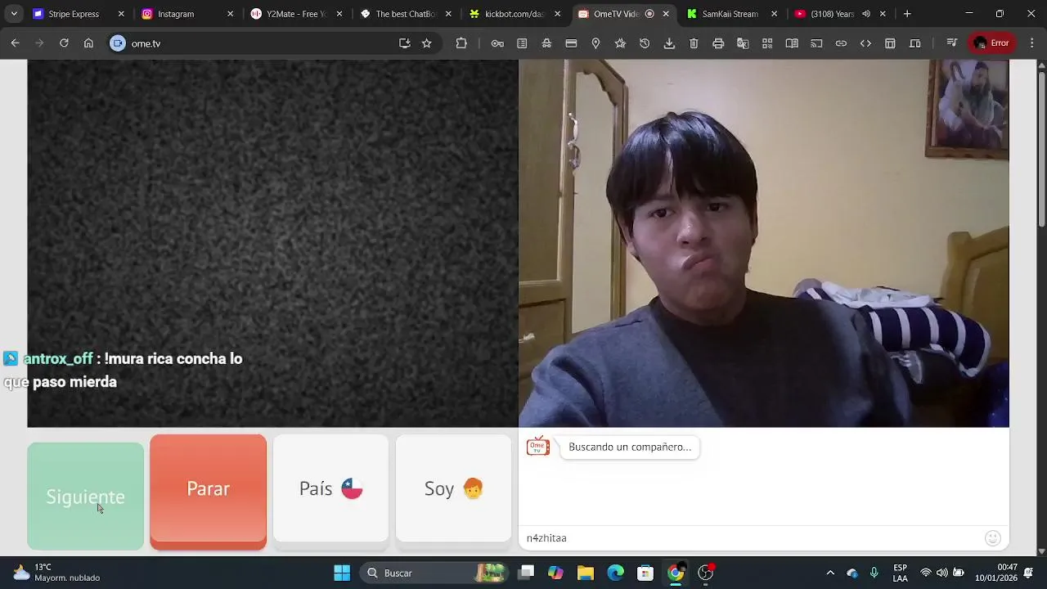Click the QR code toolbar icon
The height and width of the screenshot is (589, 1047).
(767, 43)
